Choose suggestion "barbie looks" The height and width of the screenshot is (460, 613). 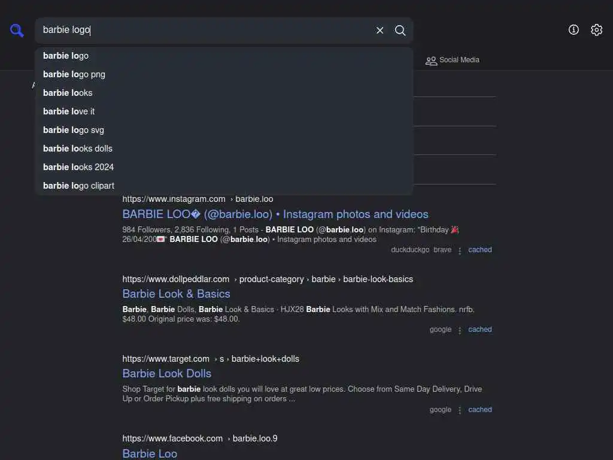click(x=224, y=93)
